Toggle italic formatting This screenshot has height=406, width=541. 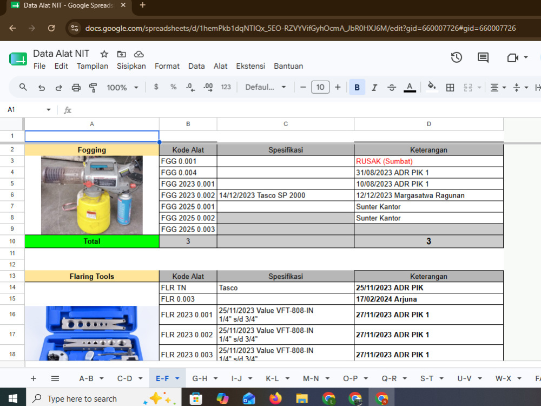point(374,87)
